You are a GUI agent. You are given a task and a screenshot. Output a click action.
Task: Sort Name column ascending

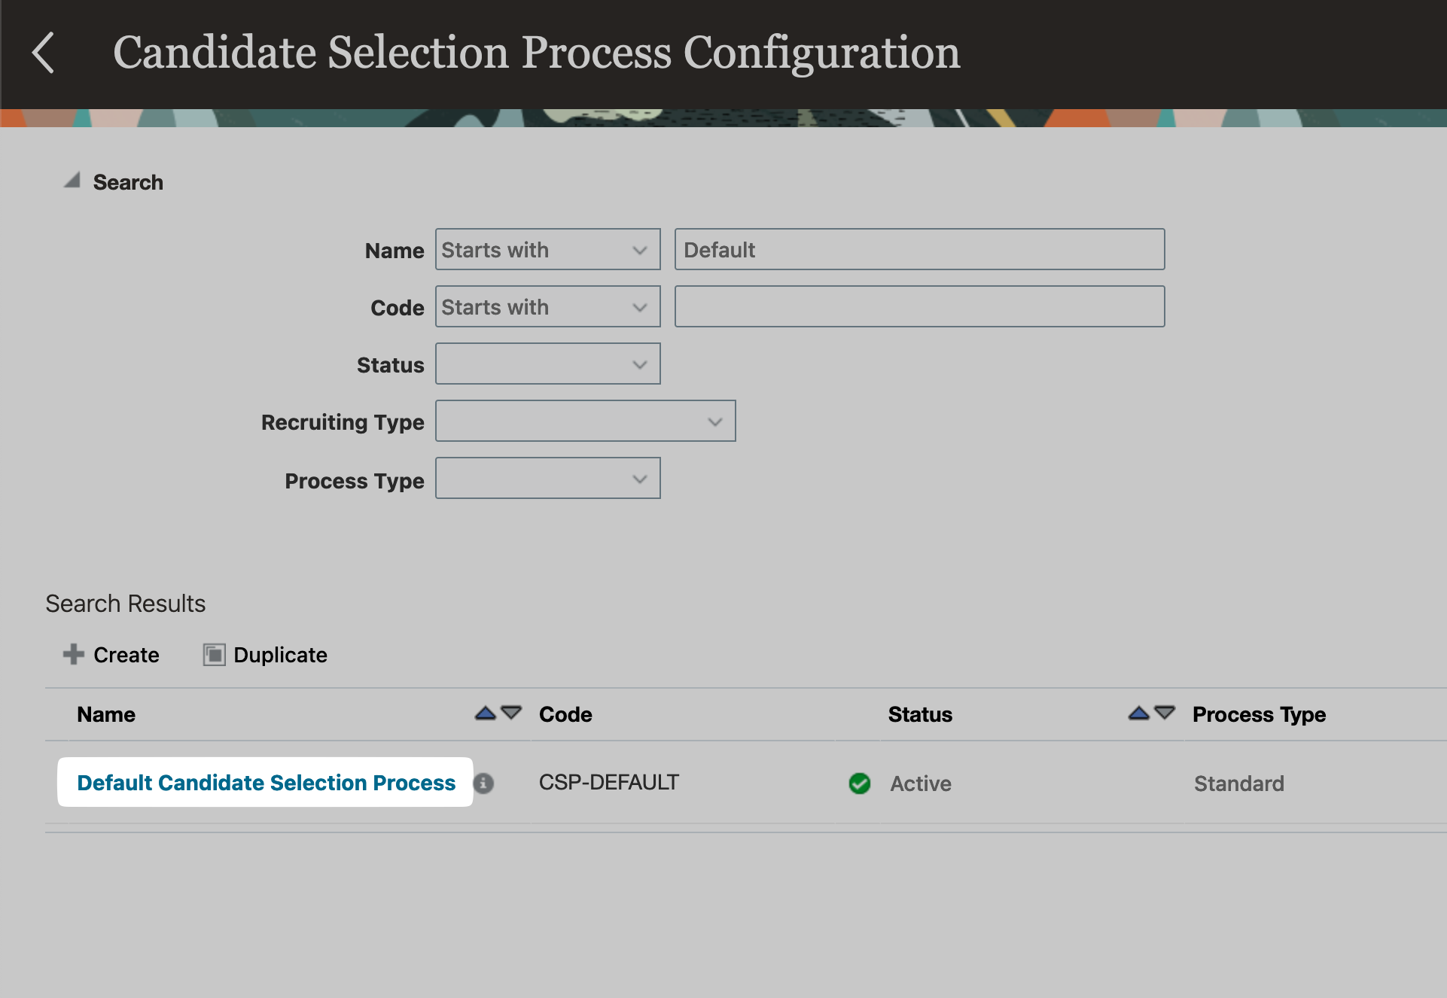pos(486,713)
